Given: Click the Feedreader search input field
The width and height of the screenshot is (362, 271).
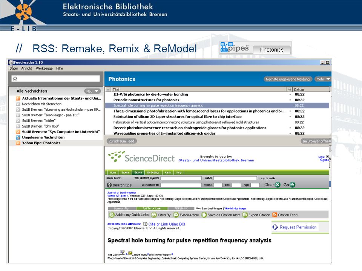Looking at the screenshot, I should pyautogui.click(x=56, y=79).
